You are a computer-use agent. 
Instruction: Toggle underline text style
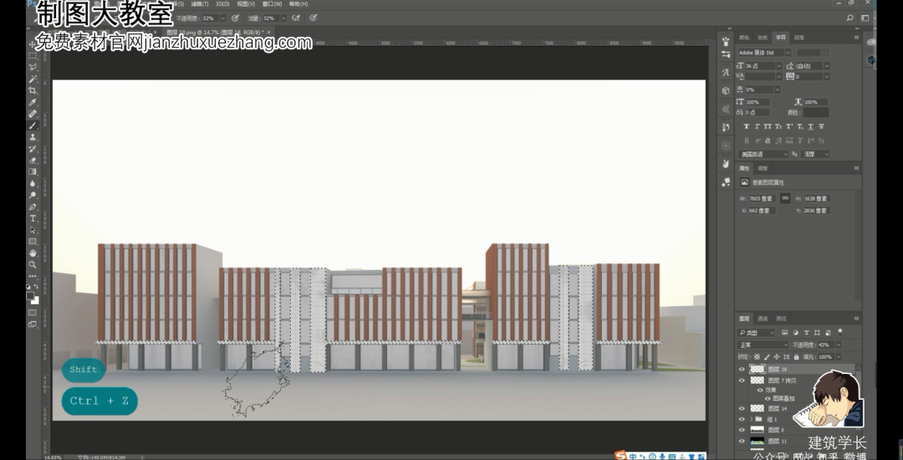[x=810, y=126]
